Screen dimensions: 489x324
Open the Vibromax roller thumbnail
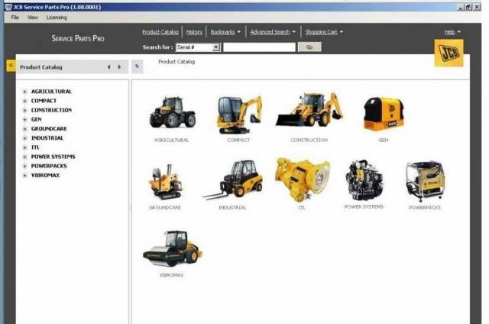point(172,248)
